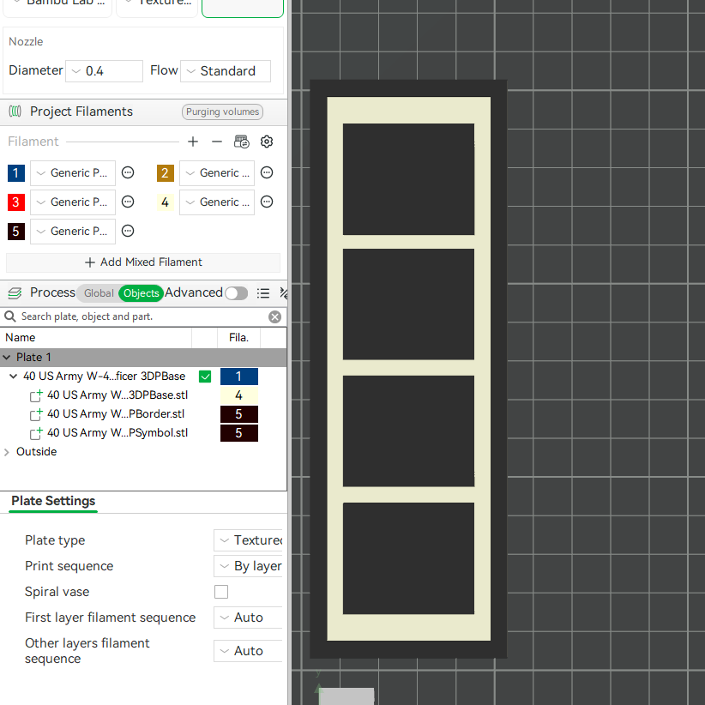Open Purging volumes
The image size is (705, 705).
coord(222,112)
